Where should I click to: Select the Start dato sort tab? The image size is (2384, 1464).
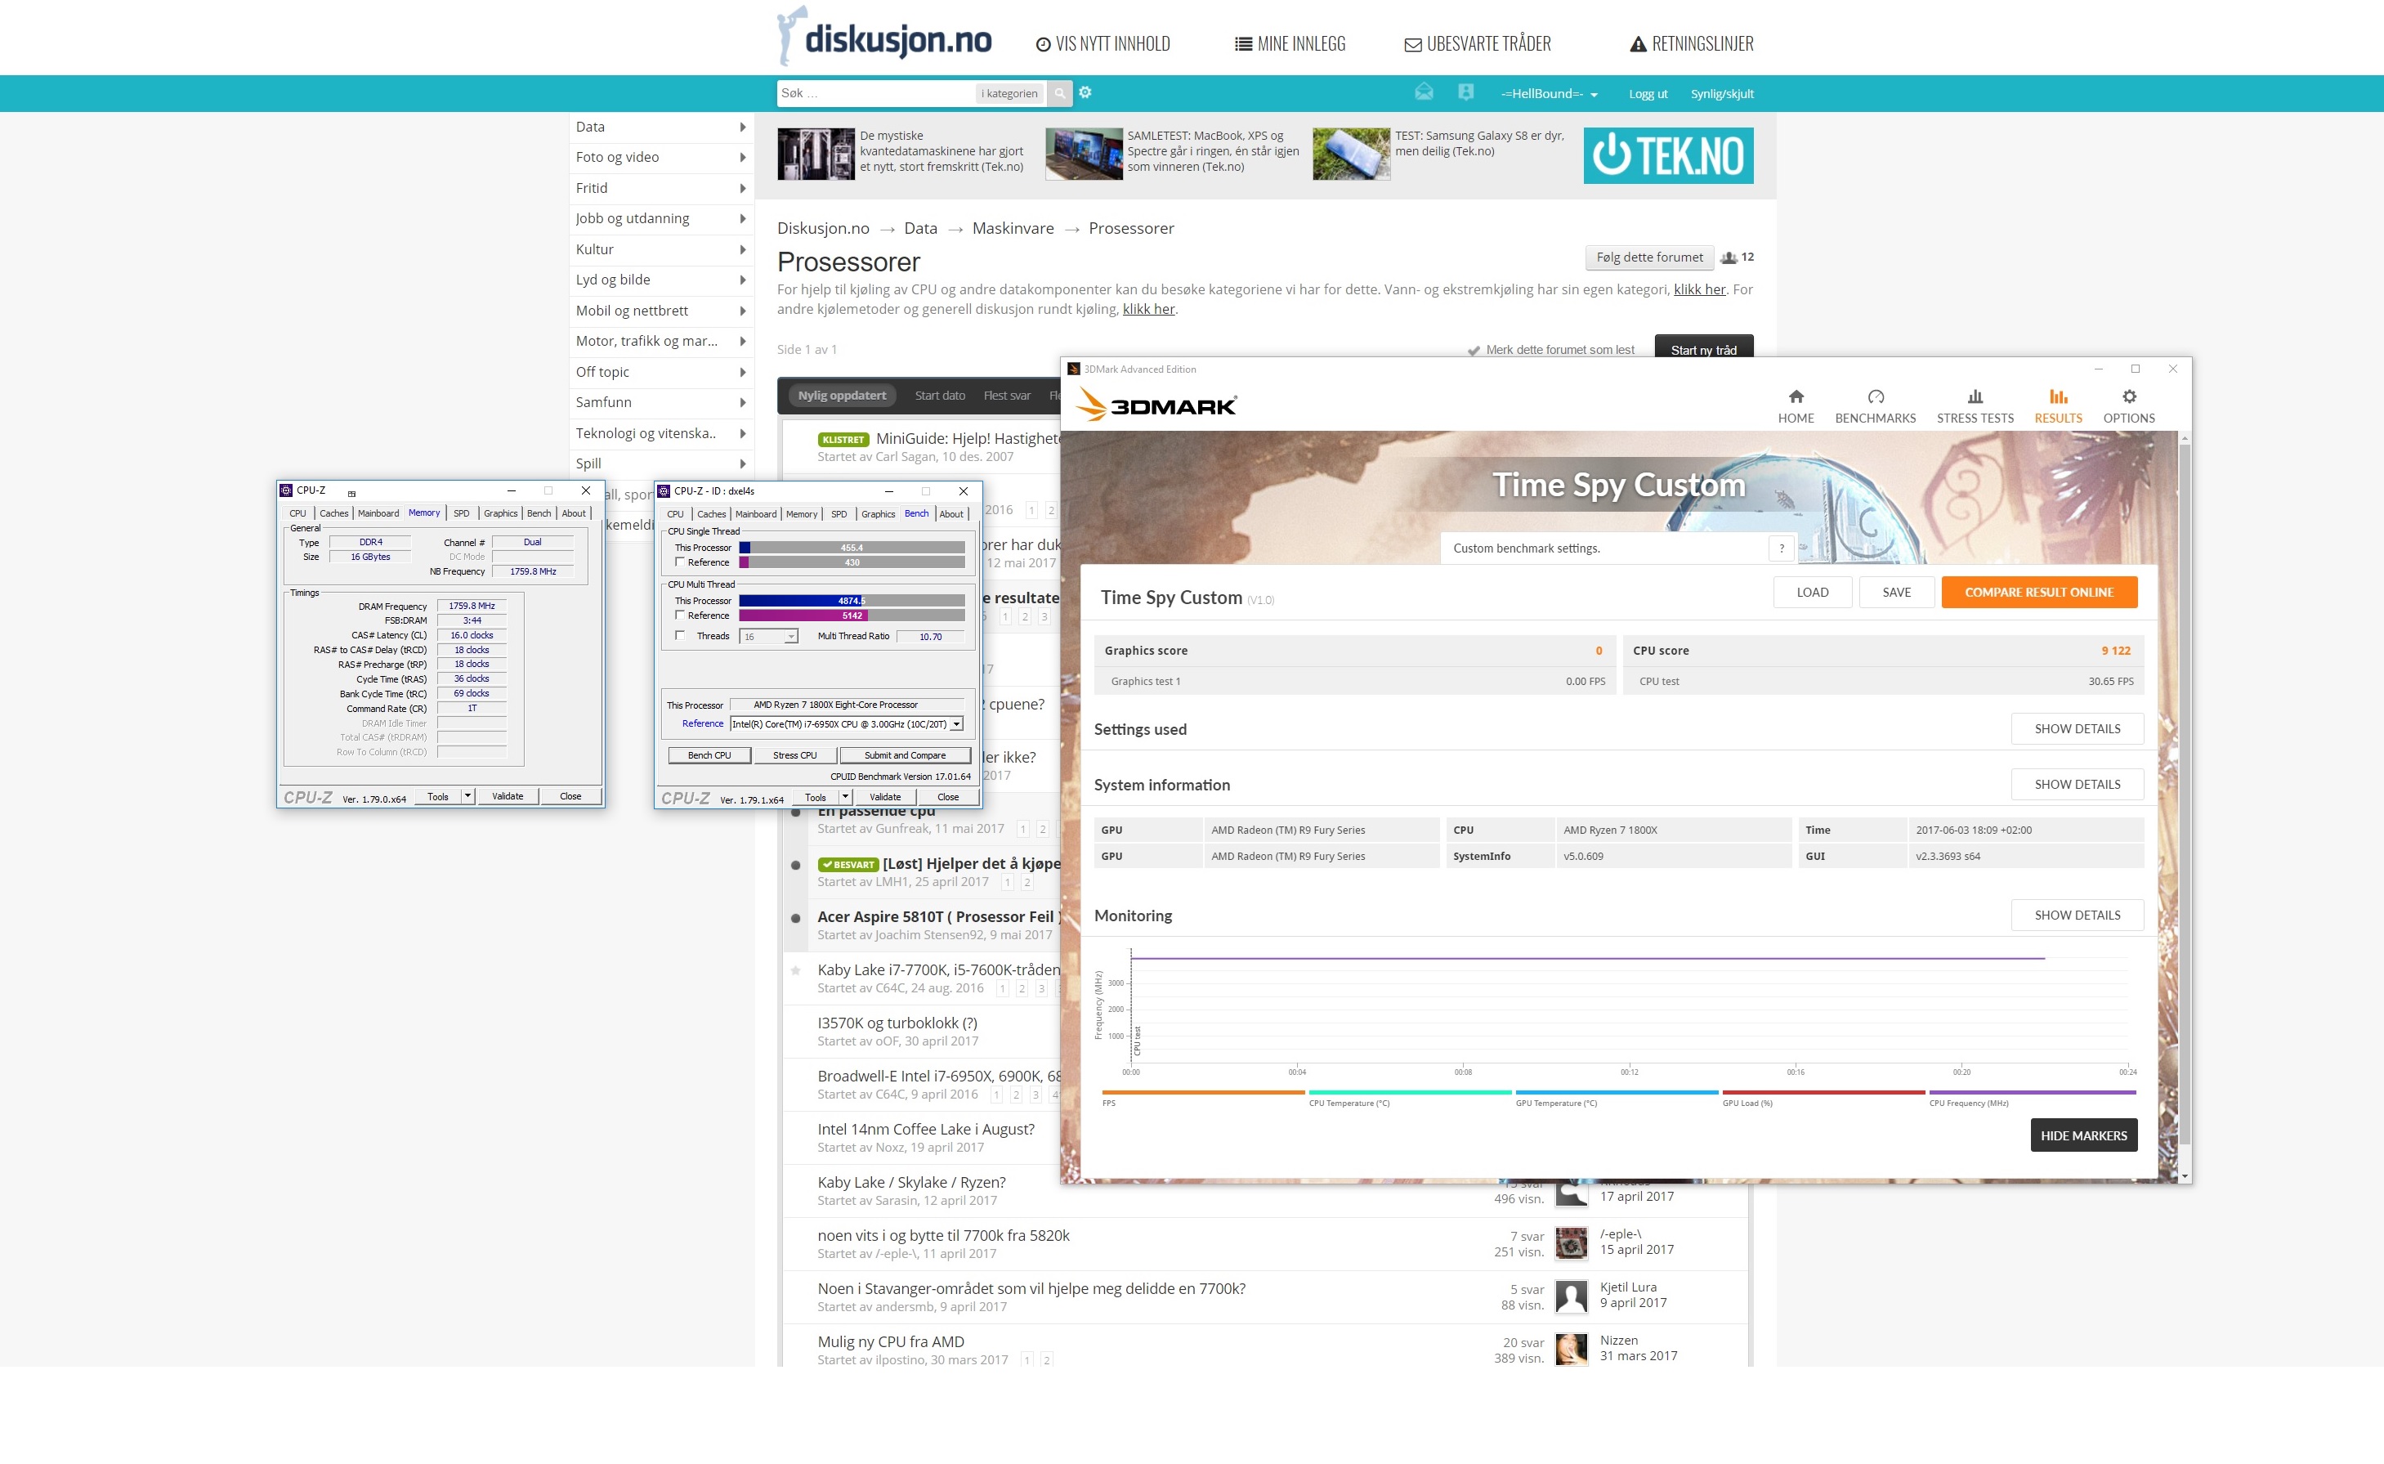[x=939, y=395]
